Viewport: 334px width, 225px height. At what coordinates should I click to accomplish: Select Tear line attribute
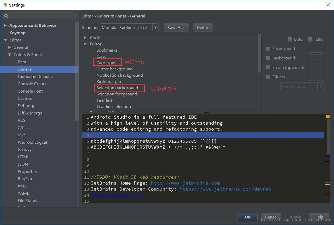[x=105, y=100]
